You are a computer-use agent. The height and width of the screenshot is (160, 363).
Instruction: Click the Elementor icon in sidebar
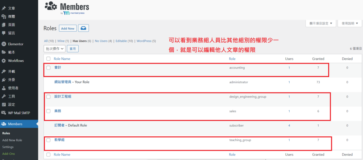[x=4, y=44]
